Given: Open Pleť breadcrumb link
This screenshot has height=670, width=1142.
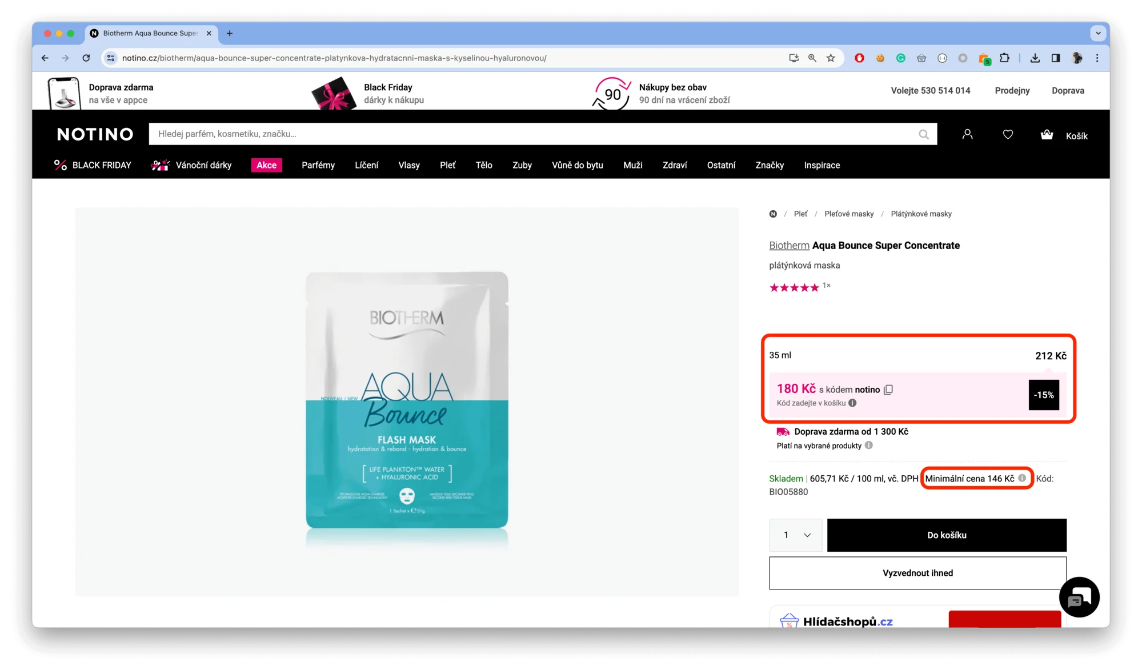Looking at the screenshot, I should pos(800,214).
